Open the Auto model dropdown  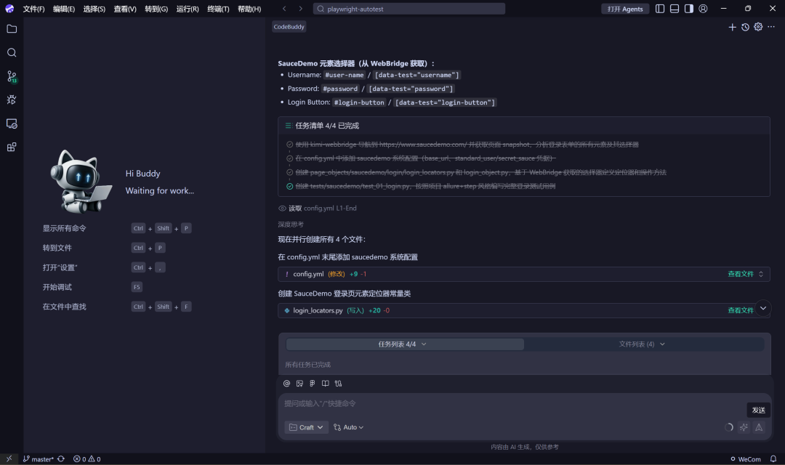click(x=348, y=427)
